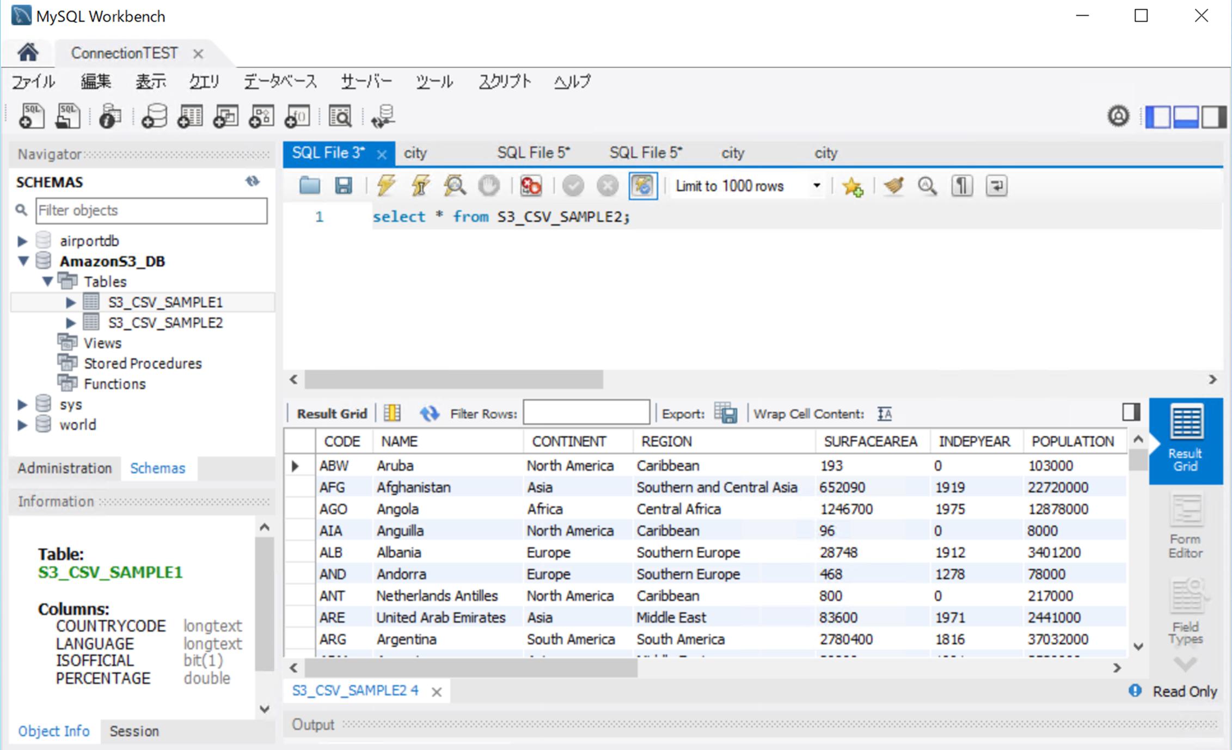Save the script to a file
The image size is (1232, 750).
click(x=344, y=186)
